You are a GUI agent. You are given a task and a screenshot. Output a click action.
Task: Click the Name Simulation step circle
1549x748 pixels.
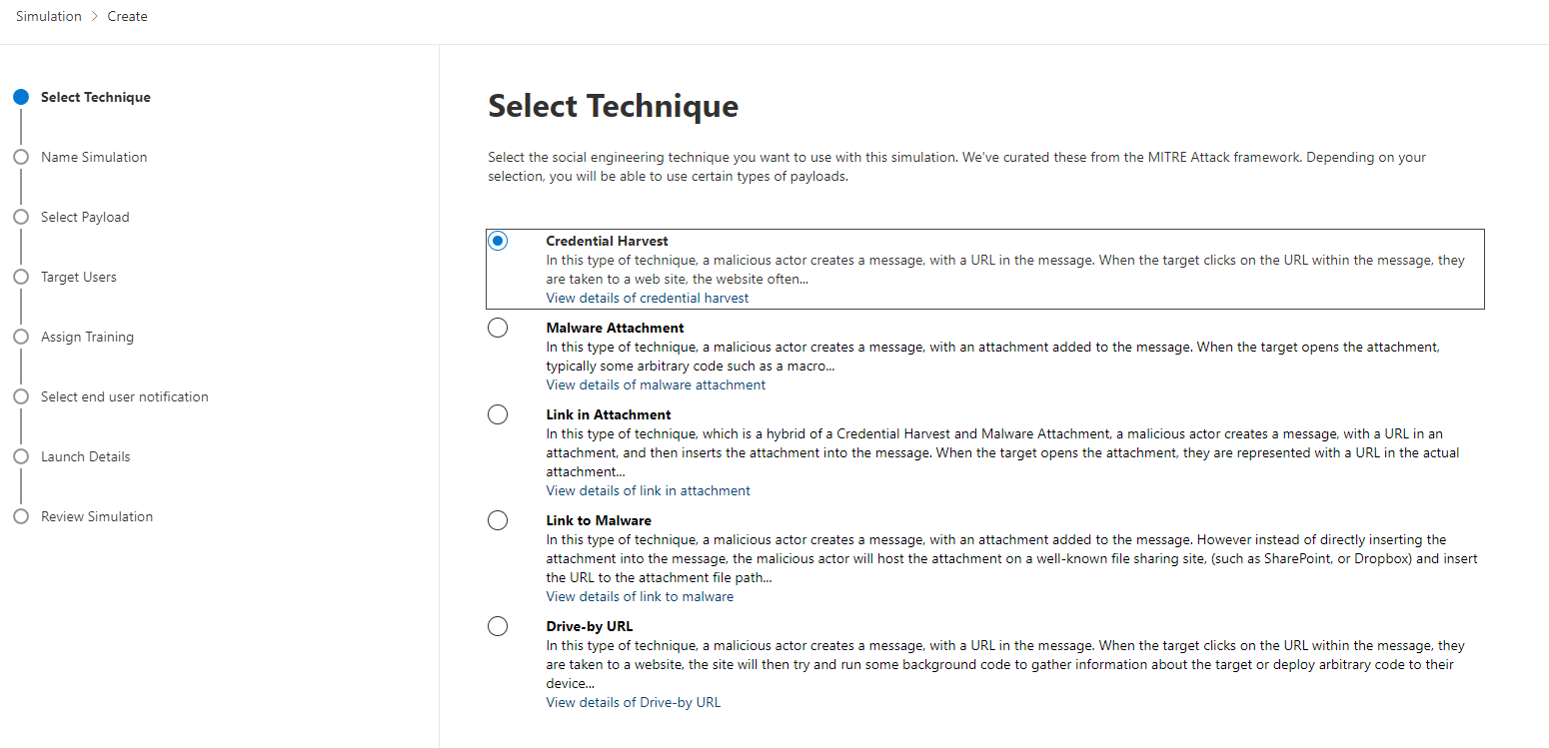pos(21,157)
